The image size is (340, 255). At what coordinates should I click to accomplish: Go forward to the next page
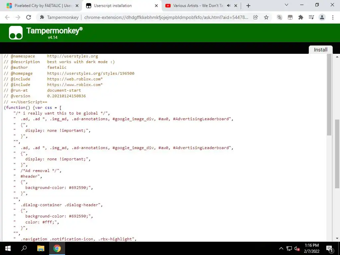pos(18,17)
